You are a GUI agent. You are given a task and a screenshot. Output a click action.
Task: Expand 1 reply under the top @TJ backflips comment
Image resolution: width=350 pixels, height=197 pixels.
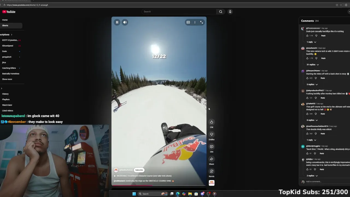311,42
